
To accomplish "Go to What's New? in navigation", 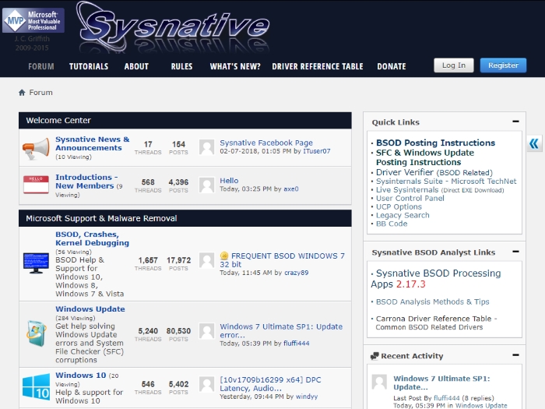I will click(235, 66).
